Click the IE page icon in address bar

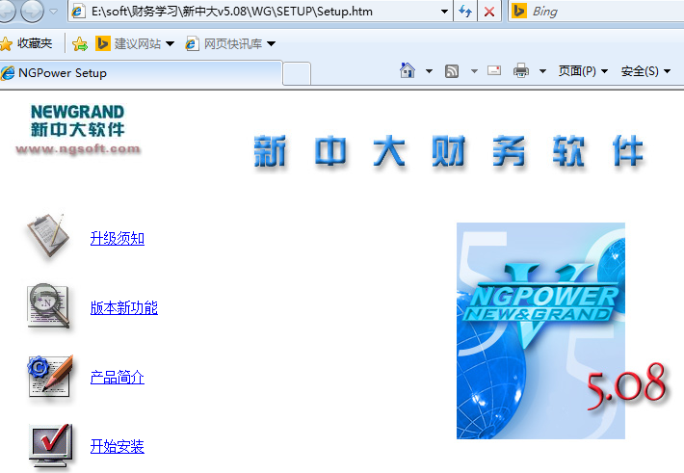pyautogui.click(x=78, y=12)
